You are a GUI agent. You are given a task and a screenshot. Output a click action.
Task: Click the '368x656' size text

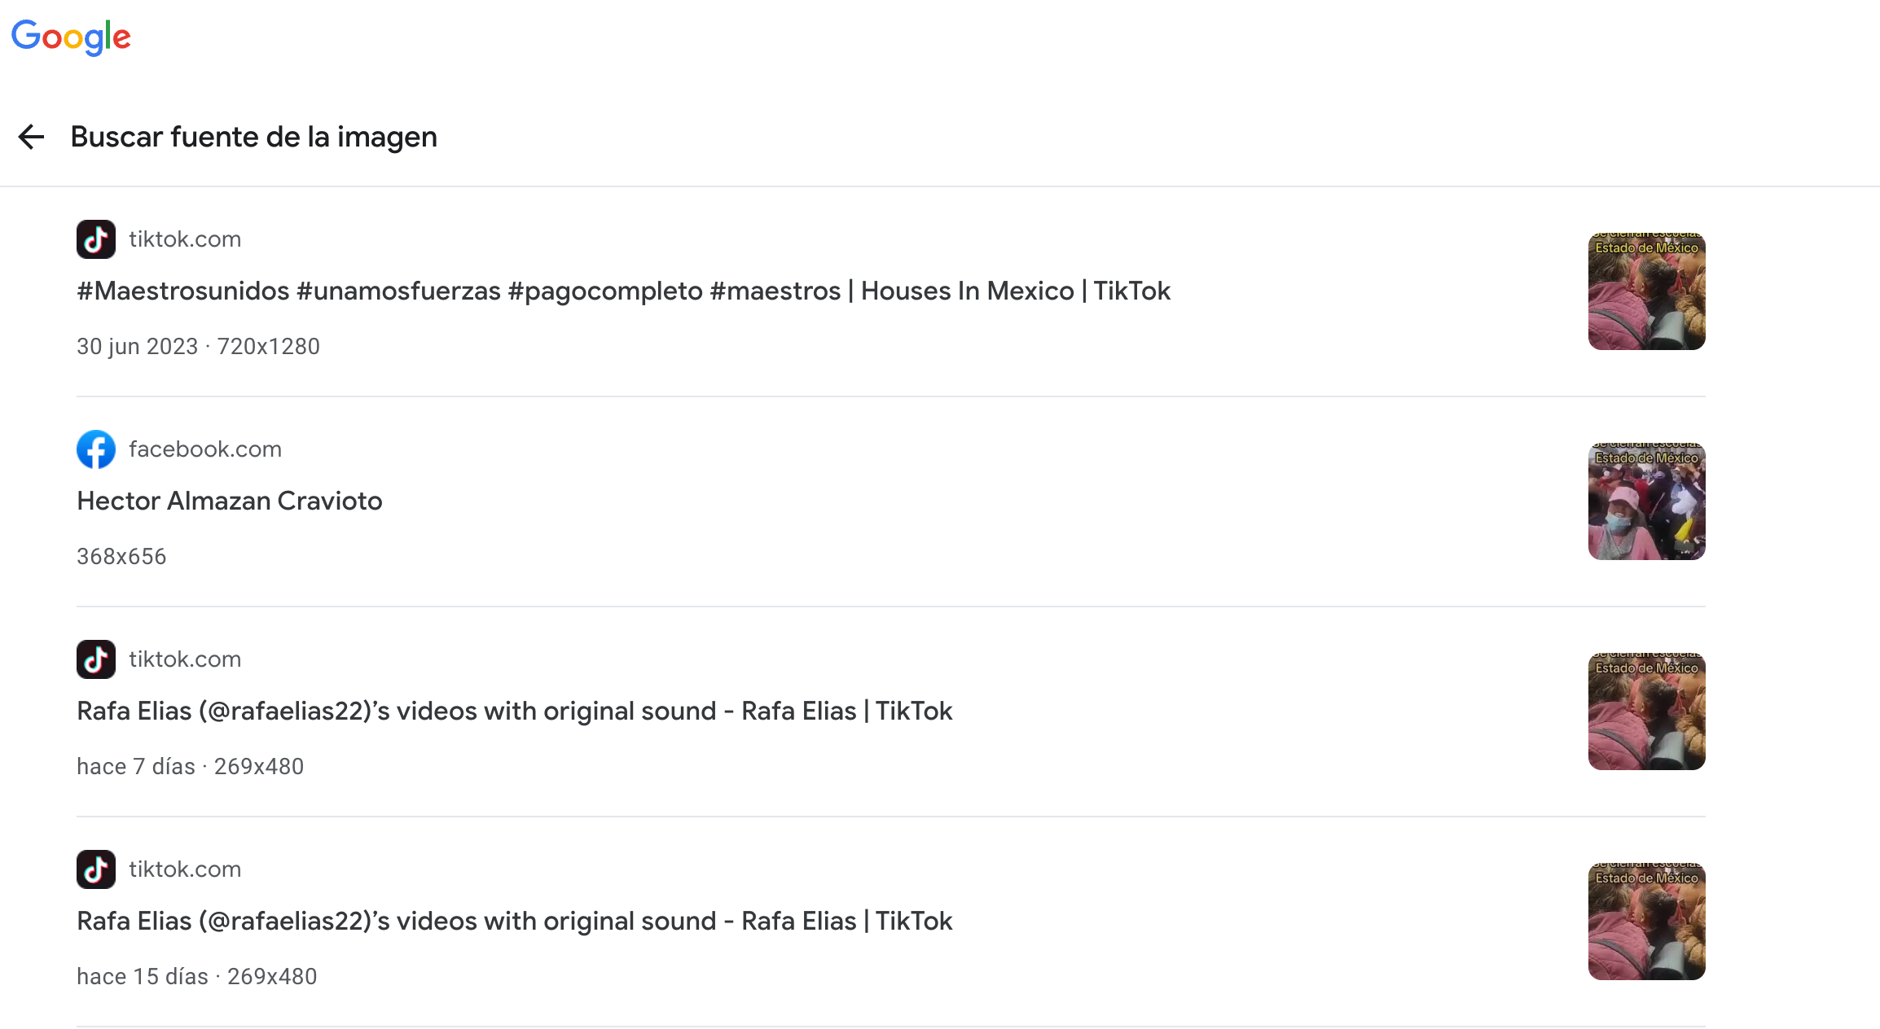[x=121, y=557]
